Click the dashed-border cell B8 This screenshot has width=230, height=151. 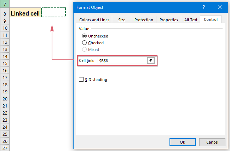pyautogui.click(x=53, y=12)
